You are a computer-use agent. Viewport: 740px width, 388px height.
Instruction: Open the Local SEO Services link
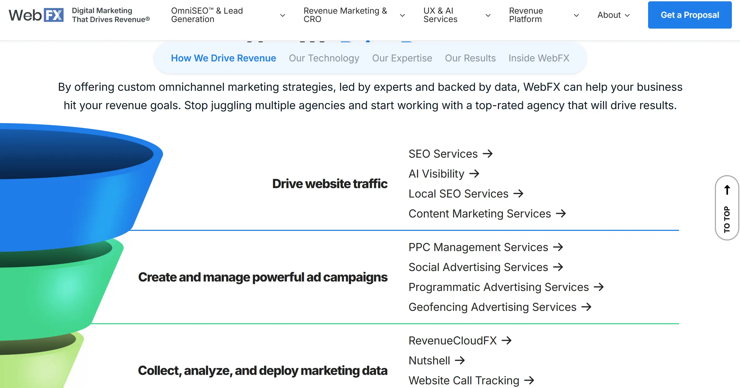coord(458,194)
